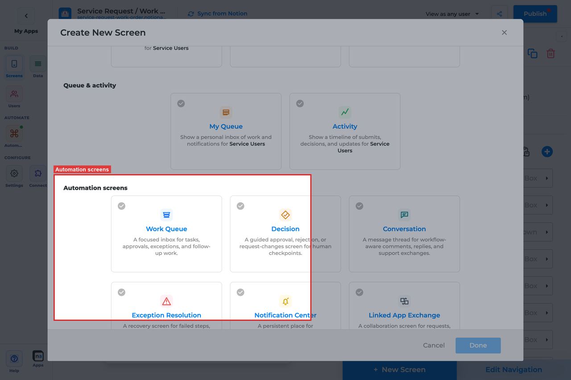This screenshot has height=380, width=571.
Task: Close the Create New Screen dialog
Action: (504, 33)
